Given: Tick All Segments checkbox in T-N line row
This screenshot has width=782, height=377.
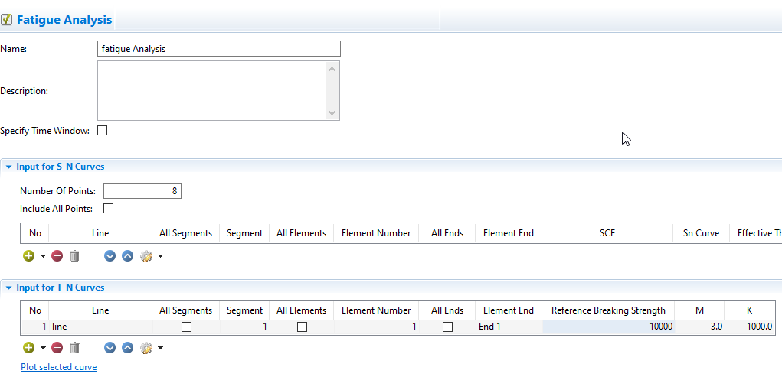Looking at the screenshot, I should coord(185,327).
